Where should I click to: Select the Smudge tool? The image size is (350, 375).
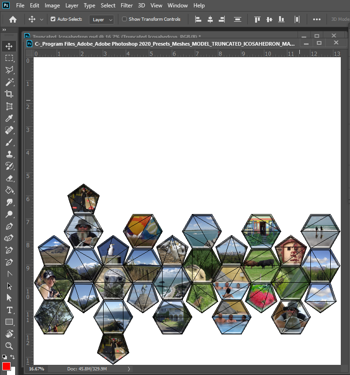click(x=9, y=202)
